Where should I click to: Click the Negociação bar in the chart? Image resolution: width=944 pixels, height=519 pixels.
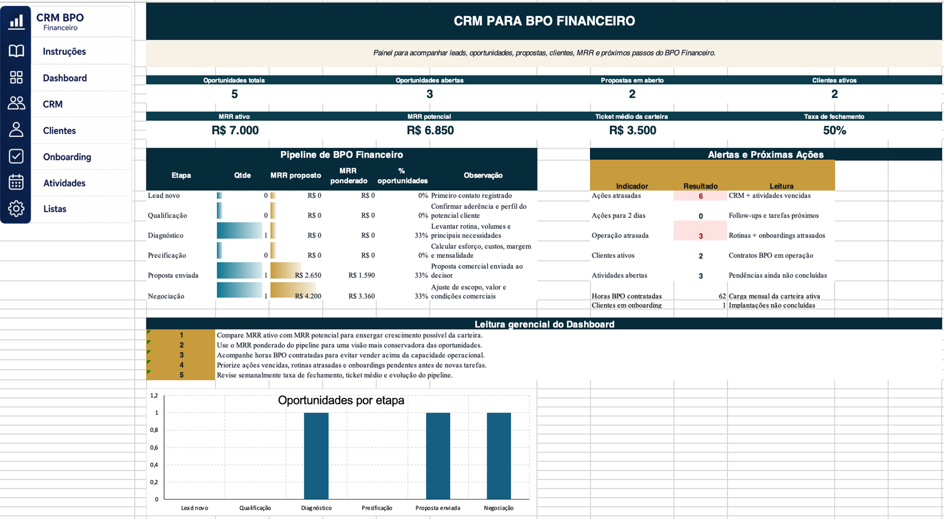(499, 456)
